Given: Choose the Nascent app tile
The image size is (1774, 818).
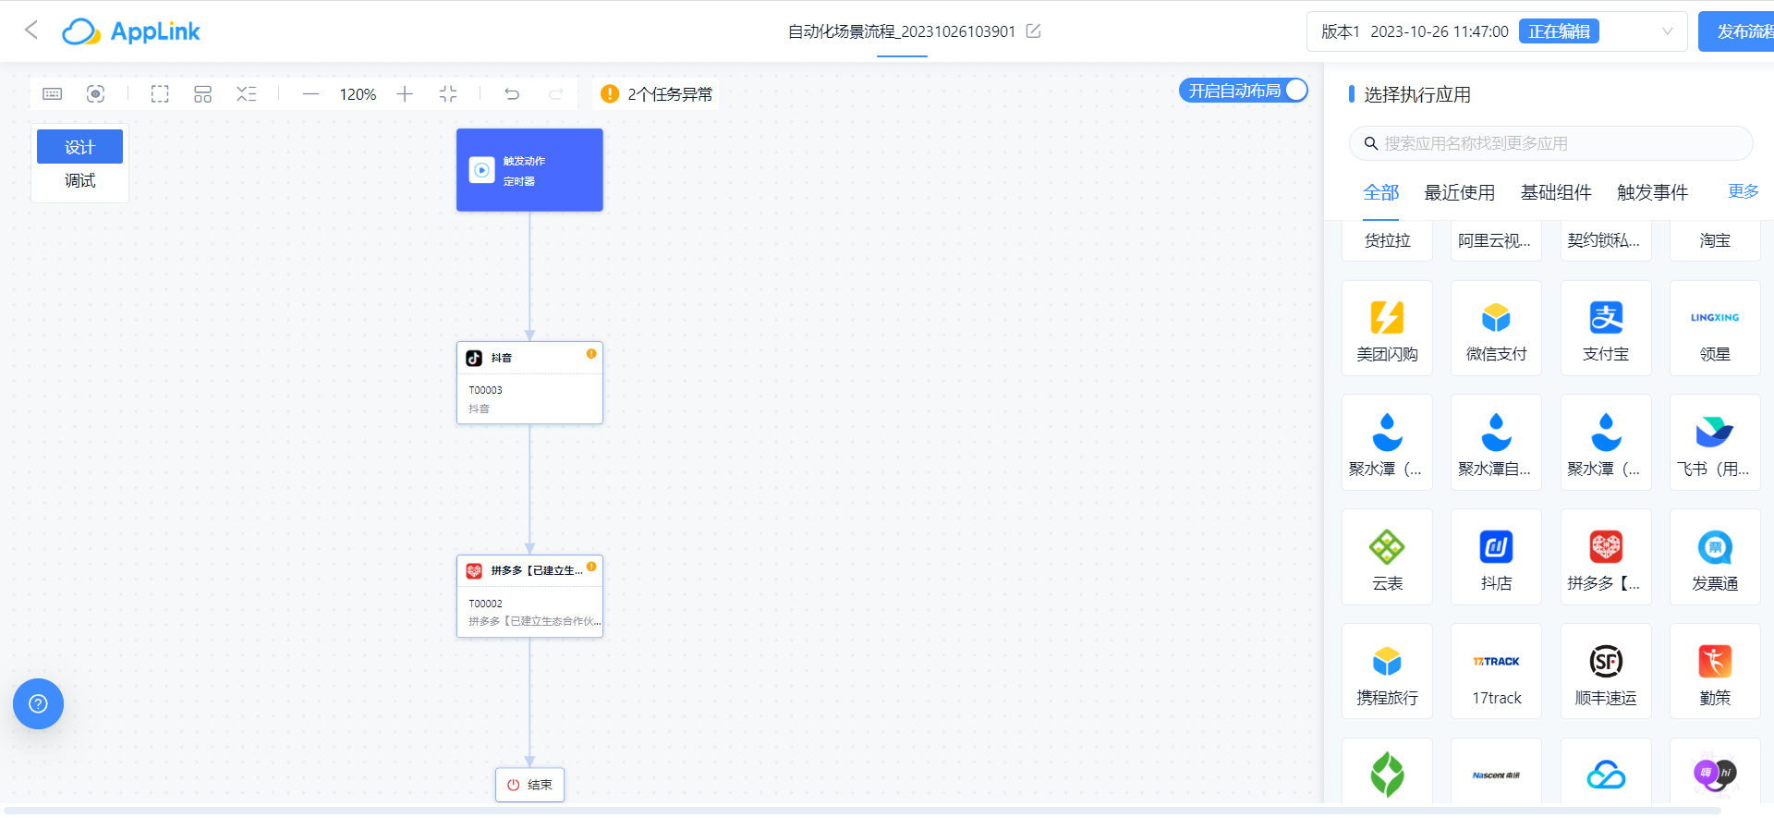Looking at the screenshot, I should [x=1496, y=772].
